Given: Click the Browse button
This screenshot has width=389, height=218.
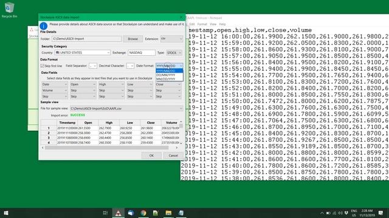Looking at the screenshot, I should point(133,39).
